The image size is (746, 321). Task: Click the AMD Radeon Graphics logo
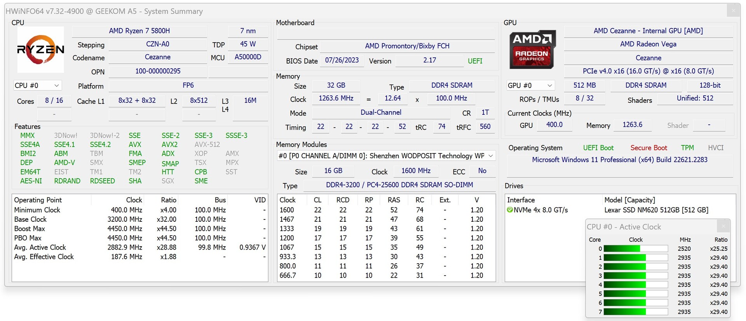click(x=532, y=49)
